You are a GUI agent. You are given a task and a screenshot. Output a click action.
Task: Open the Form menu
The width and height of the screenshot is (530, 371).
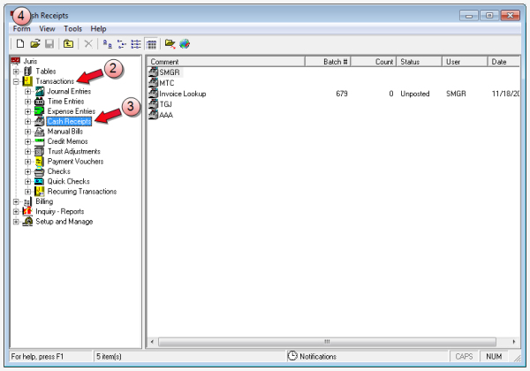pyautogui.click(x=21, y=29)
